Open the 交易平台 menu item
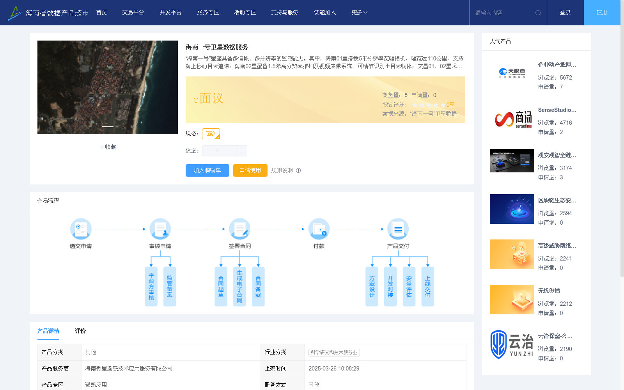The image size is (624, 390). tap(133, 12)
